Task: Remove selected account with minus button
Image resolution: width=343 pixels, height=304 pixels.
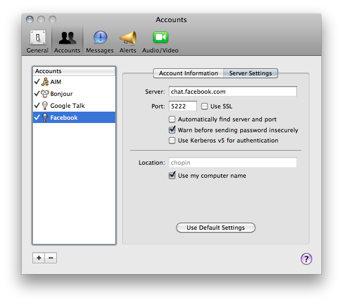Action: 51,258
